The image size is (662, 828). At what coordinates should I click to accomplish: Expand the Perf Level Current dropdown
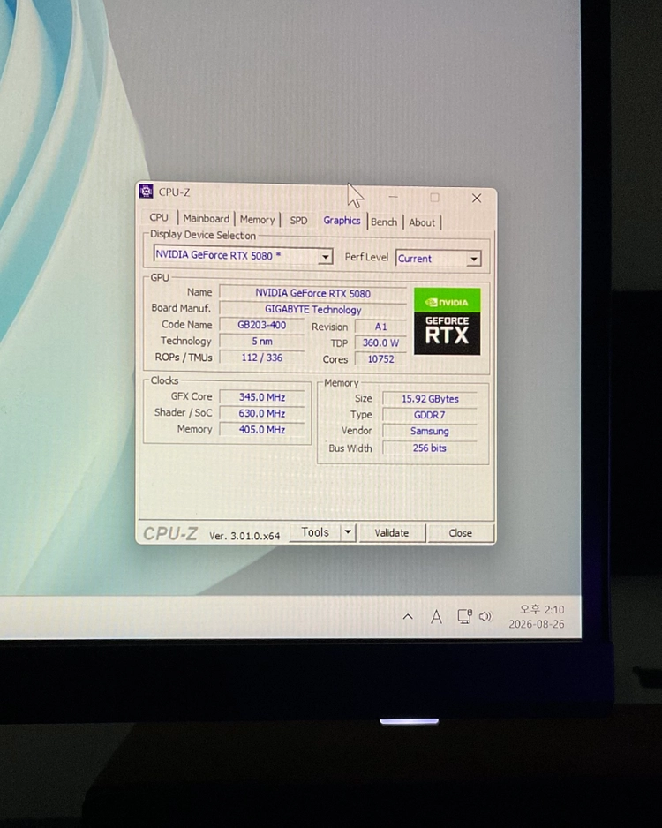tap(473, 259)
